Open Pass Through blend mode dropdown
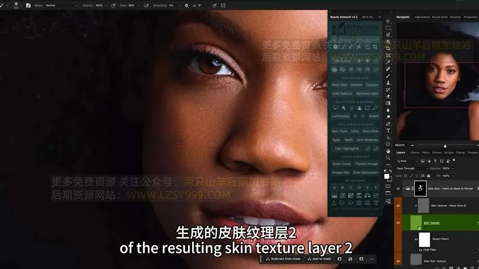This screenshot has height=269, width=479. point(412,168)
